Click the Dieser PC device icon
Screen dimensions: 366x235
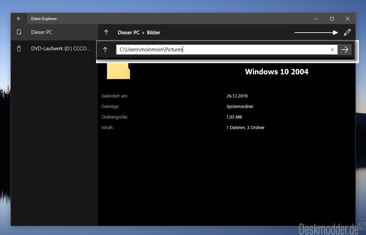[x=19, y=32]
